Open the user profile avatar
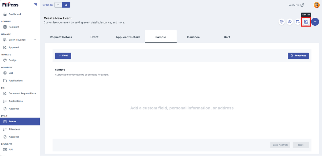Image resolution: width=322 pixels, height=156 pixels. pos(316,5)
